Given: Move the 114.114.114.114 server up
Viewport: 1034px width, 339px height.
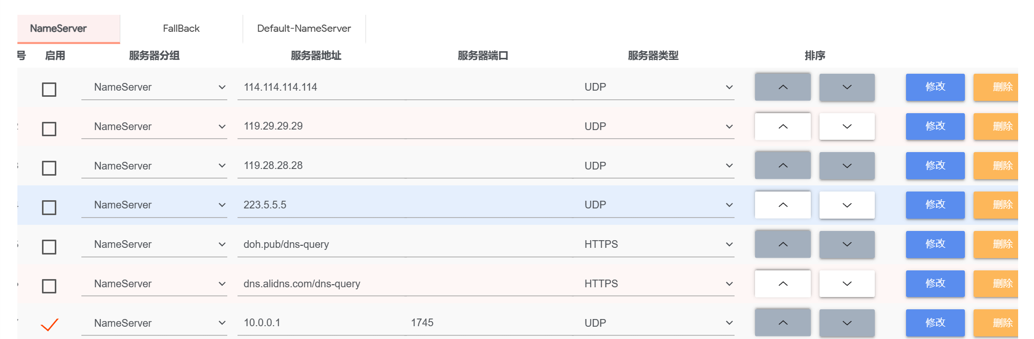Looking at the screenshot, I should tap(782, 87).
